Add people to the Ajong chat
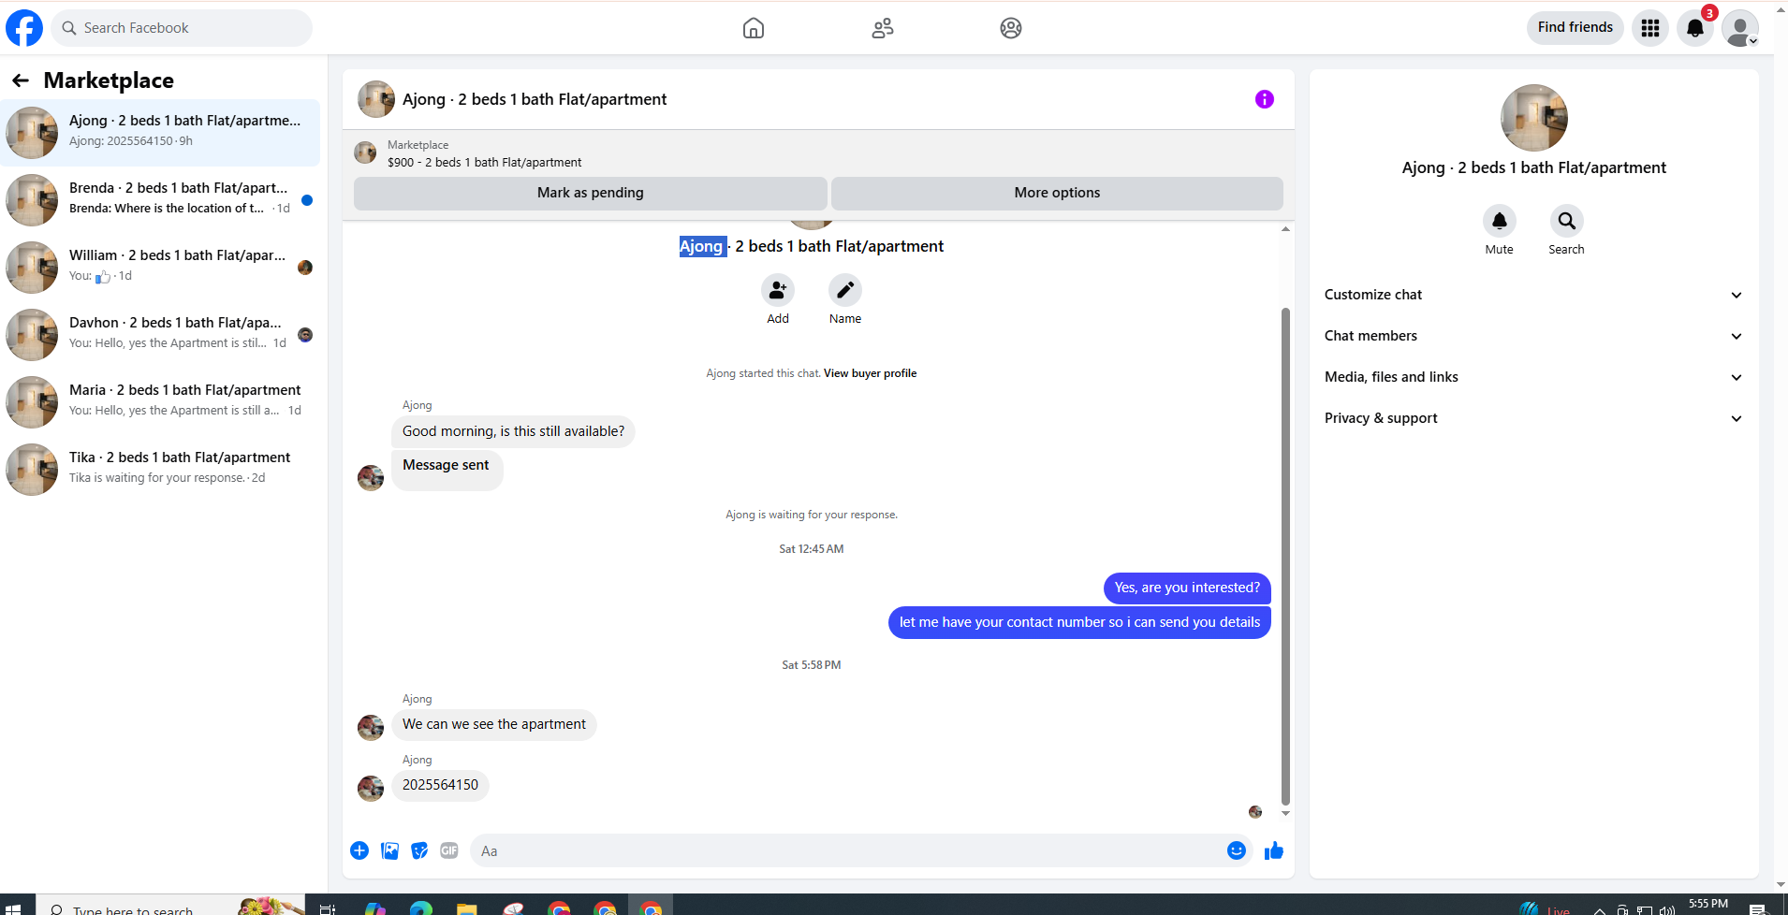 point(778,290)
